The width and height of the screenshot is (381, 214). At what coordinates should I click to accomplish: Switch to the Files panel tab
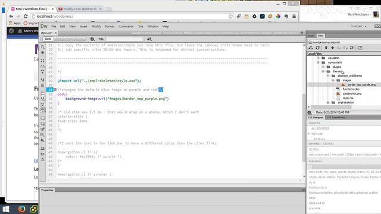[321, 36]
